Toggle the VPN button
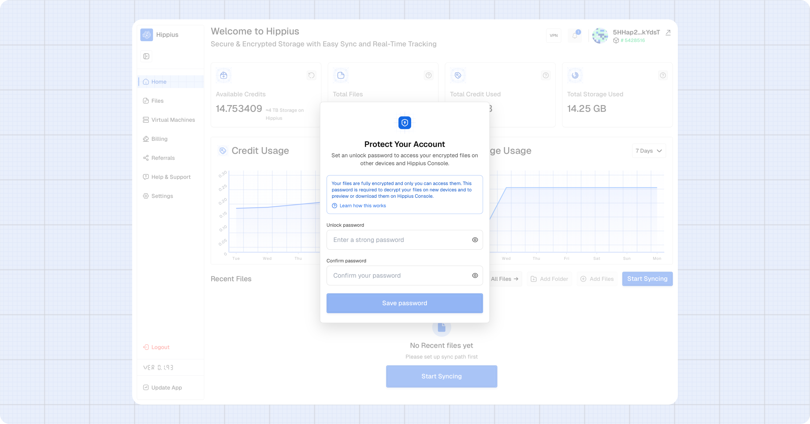Image resolution: width=810 pixels, height=424 pixels. [x=554, y=35]
